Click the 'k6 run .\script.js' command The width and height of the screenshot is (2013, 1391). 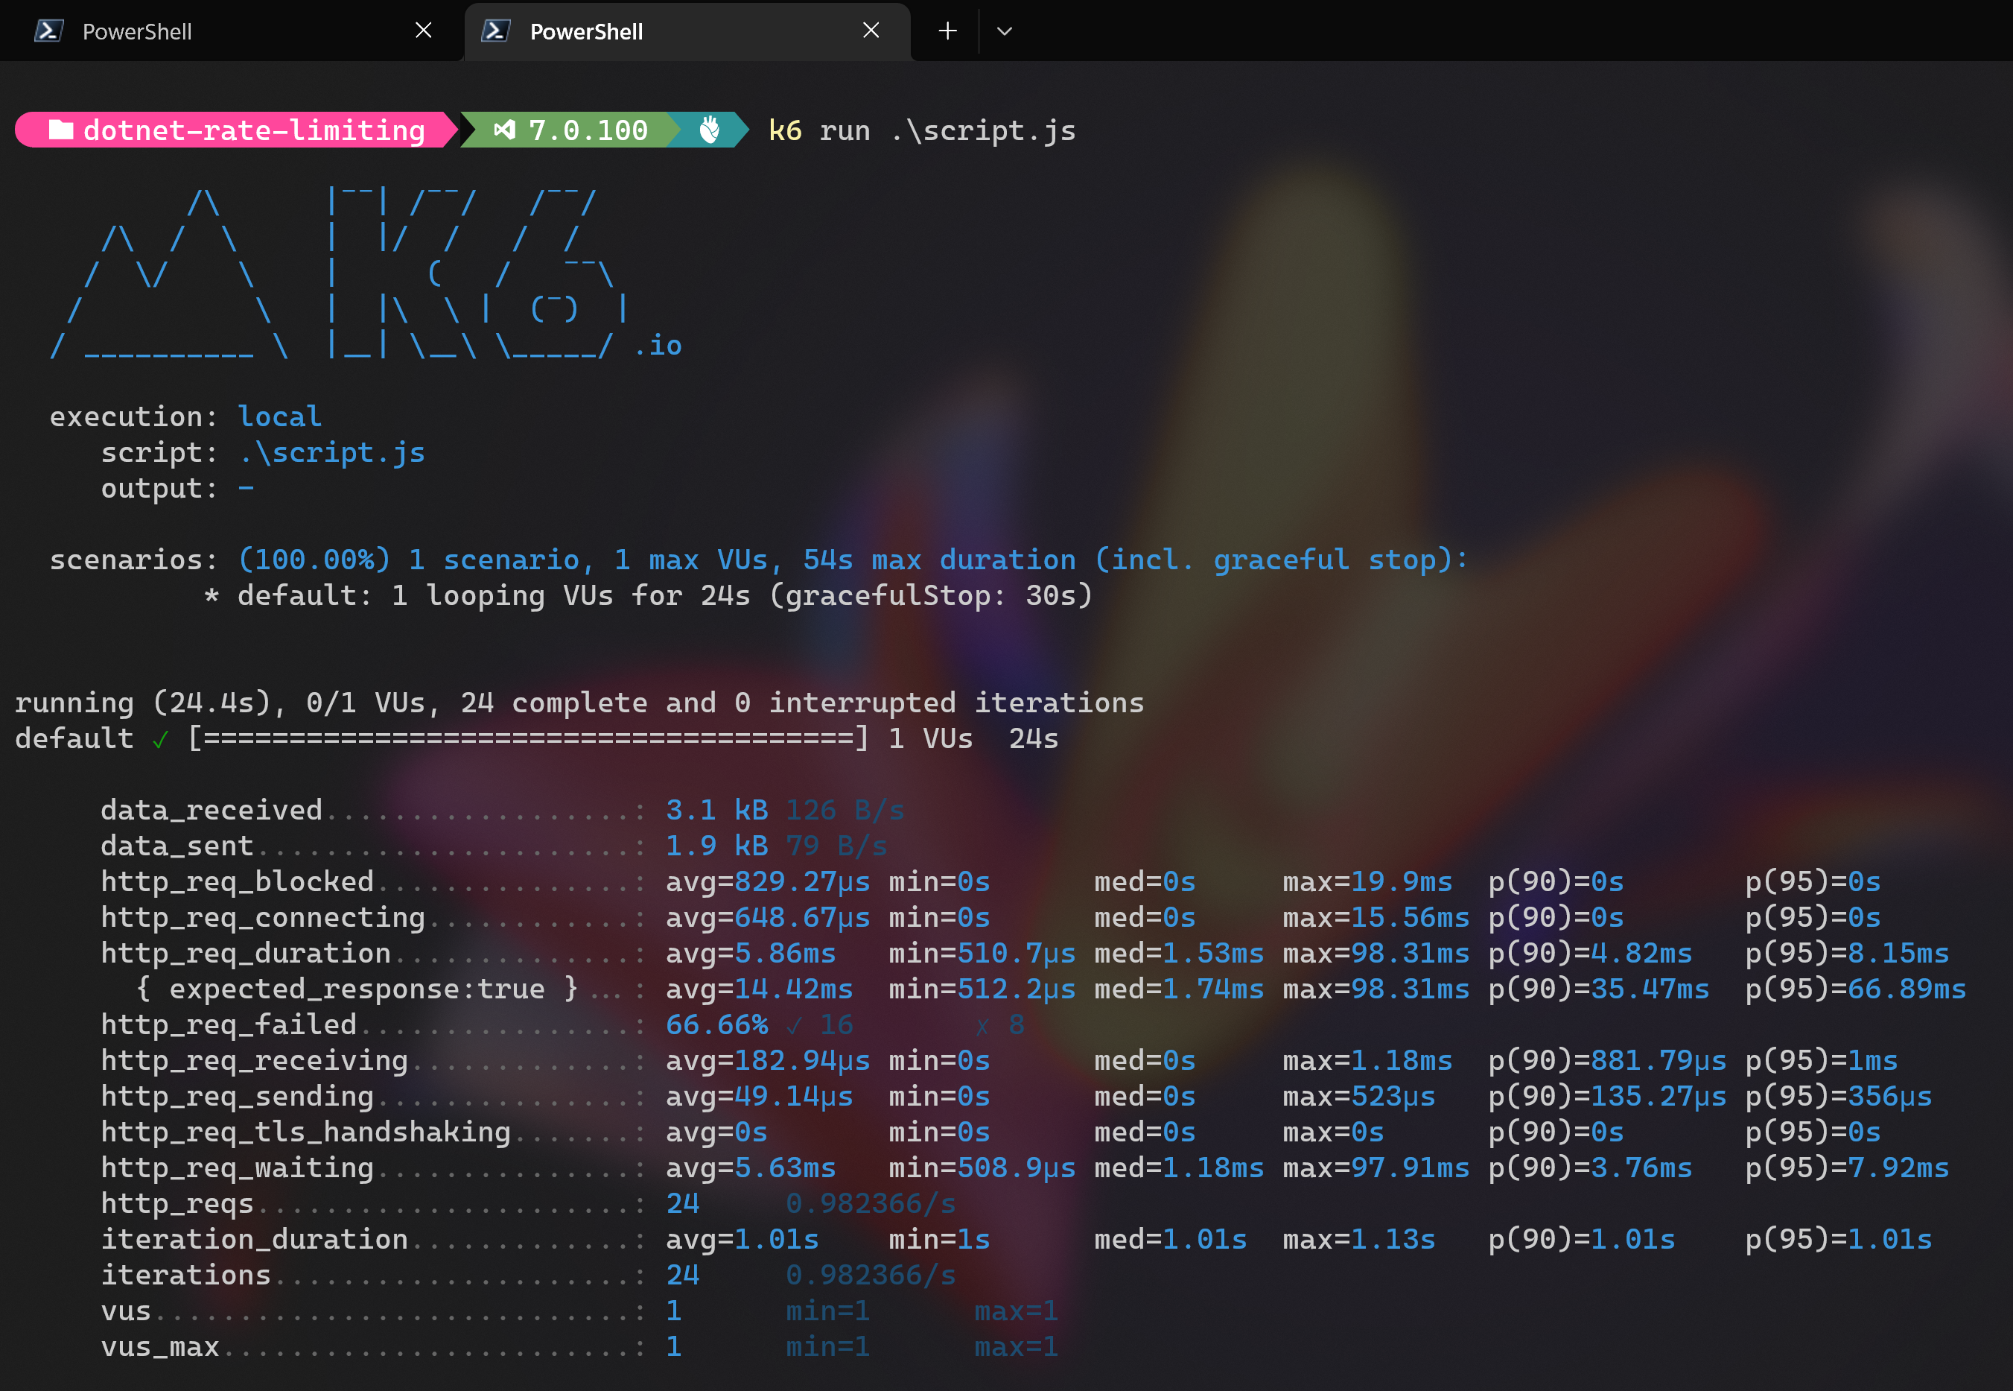921,130
